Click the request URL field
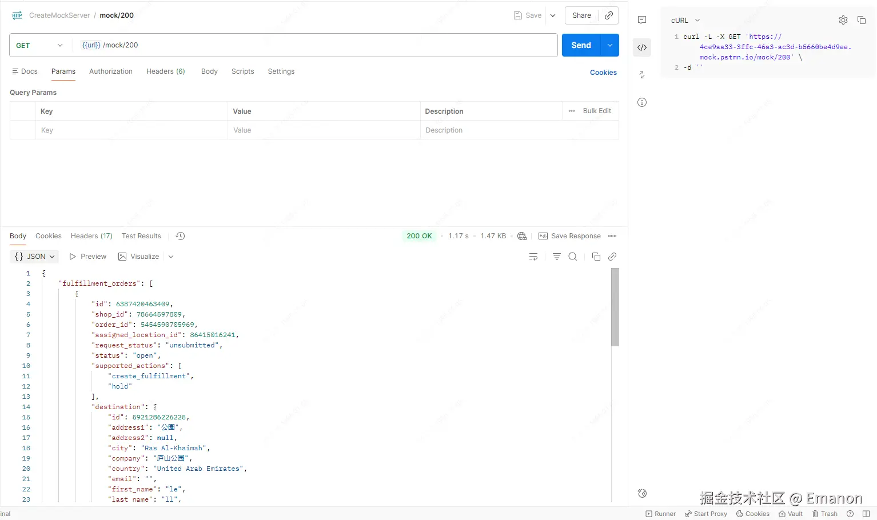The height and width of the screenshot is (520, 877). tap(315, 45)
